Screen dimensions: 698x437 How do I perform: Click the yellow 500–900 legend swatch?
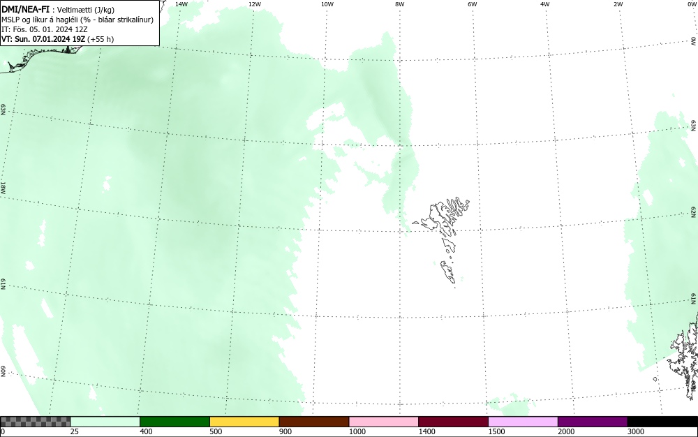(244, 422)
